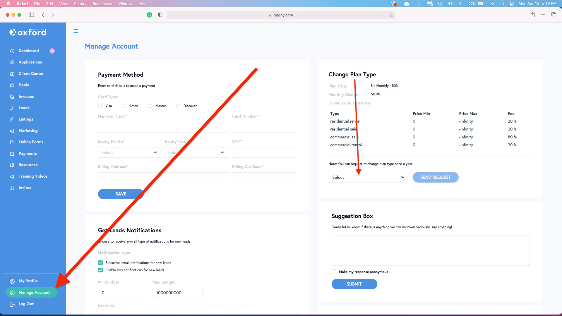Click inside the Suggestion Box text area
562x316 pixels.
click(x=430, y=250)
